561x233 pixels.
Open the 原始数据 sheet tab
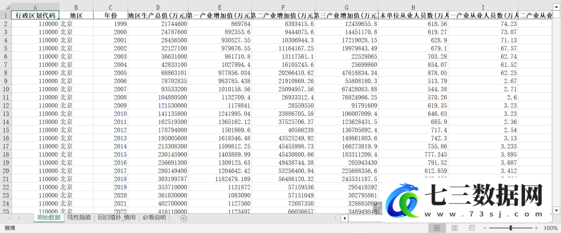click(x=49, y=217)
